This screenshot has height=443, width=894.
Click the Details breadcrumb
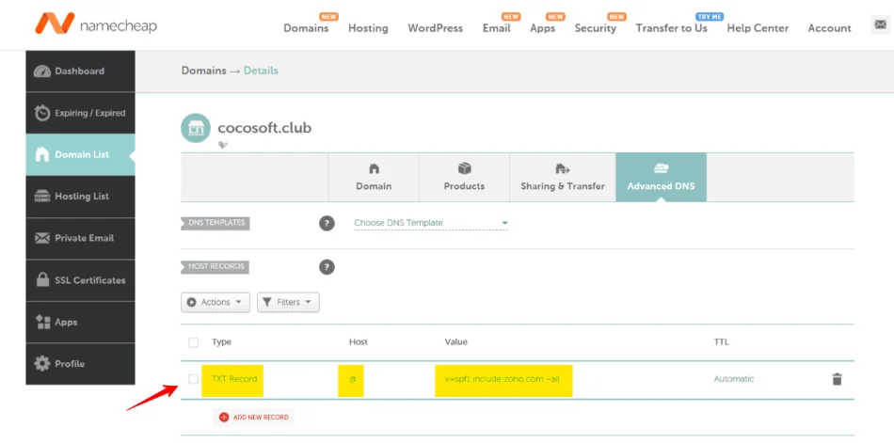[x=261, y=71]
